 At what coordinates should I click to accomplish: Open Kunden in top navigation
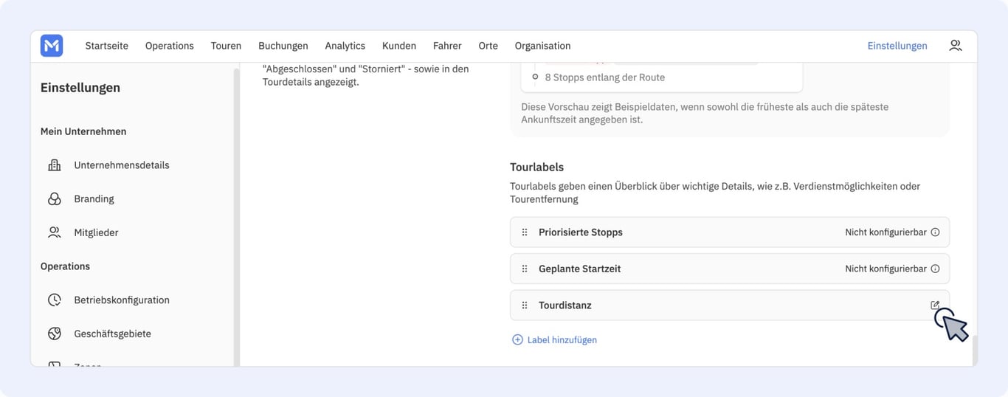pyautogui.click(x=399, y=46)
